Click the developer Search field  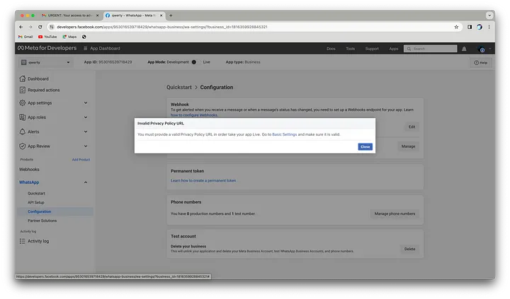pyautogui.click(x=431, y=49)
